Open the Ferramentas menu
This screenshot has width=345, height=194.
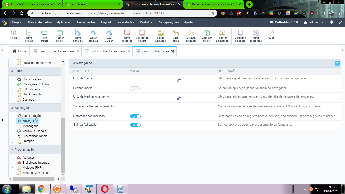86,22
